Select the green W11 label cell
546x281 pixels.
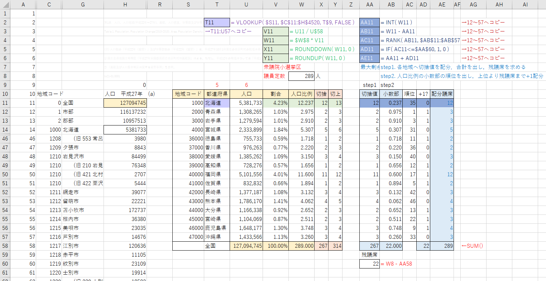point(276,40)
